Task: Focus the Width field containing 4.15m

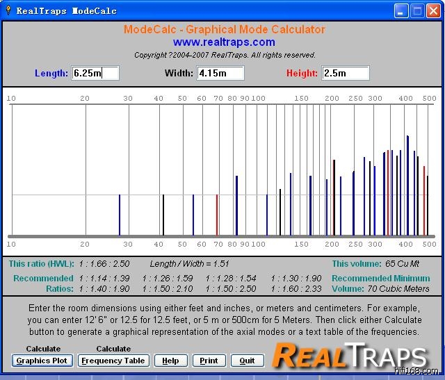Action: point(220,73)
